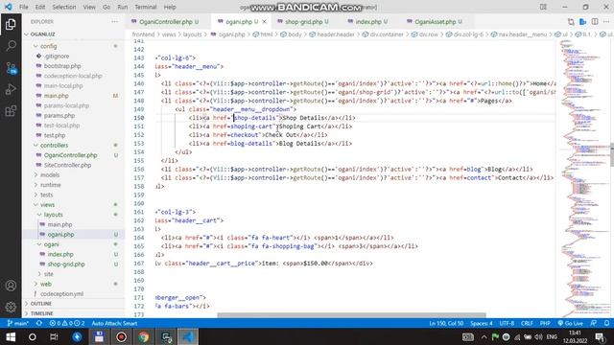Collapse the layouts folder
This screenshot has width=614, height=345.
[x=54, y=215]
